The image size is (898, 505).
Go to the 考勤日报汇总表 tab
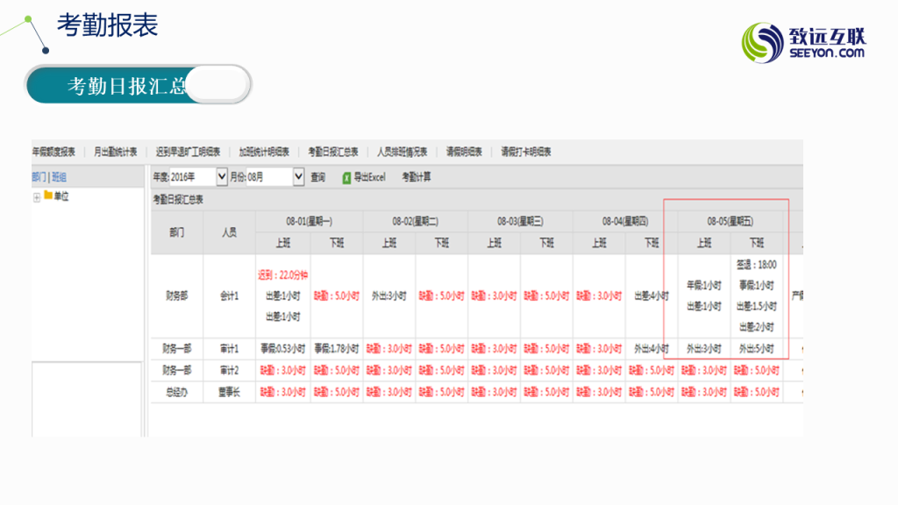pos(333,152)
